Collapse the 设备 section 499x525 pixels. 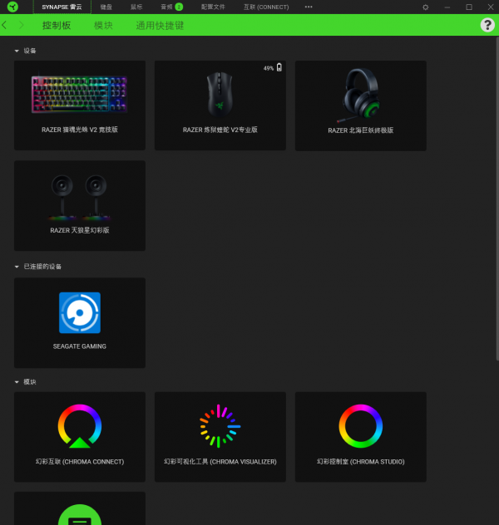17,52
